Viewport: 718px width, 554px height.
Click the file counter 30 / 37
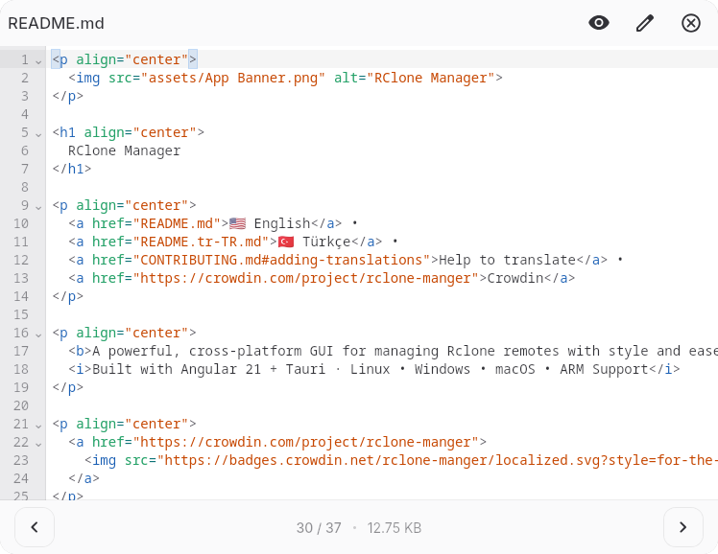pyautogui.click(x=319, y=527)
